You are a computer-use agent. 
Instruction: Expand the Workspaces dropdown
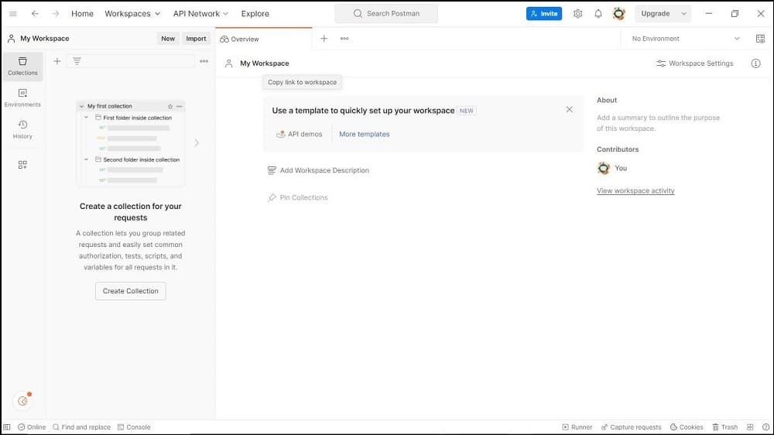[132, 14]
